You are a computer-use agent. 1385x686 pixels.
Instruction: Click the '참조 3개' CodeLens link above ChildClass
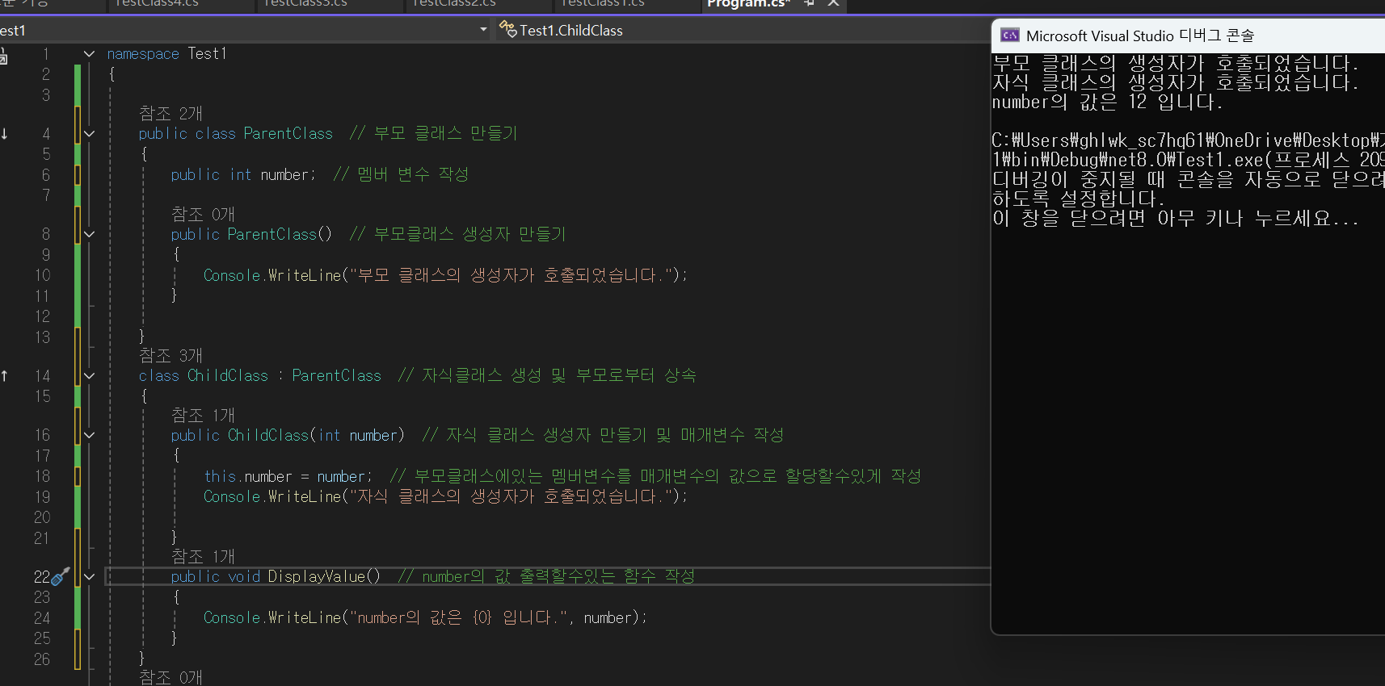170,355
